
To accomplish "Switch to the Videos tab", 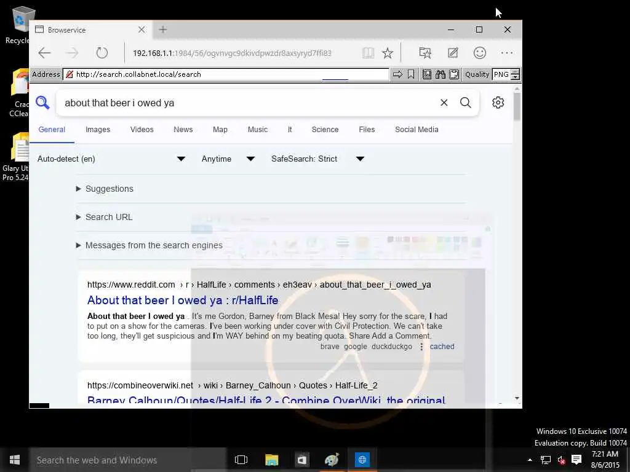I will click(142, 130).
